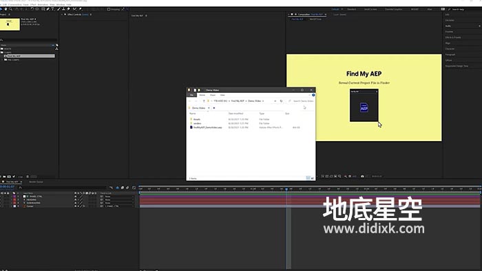
Task: Open the Window menu
Action: point(61,5)
